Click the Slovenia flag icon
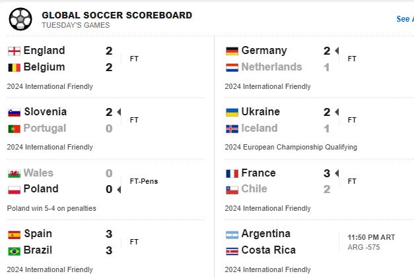This screenshot has width=414, height=278. [14, 112]
